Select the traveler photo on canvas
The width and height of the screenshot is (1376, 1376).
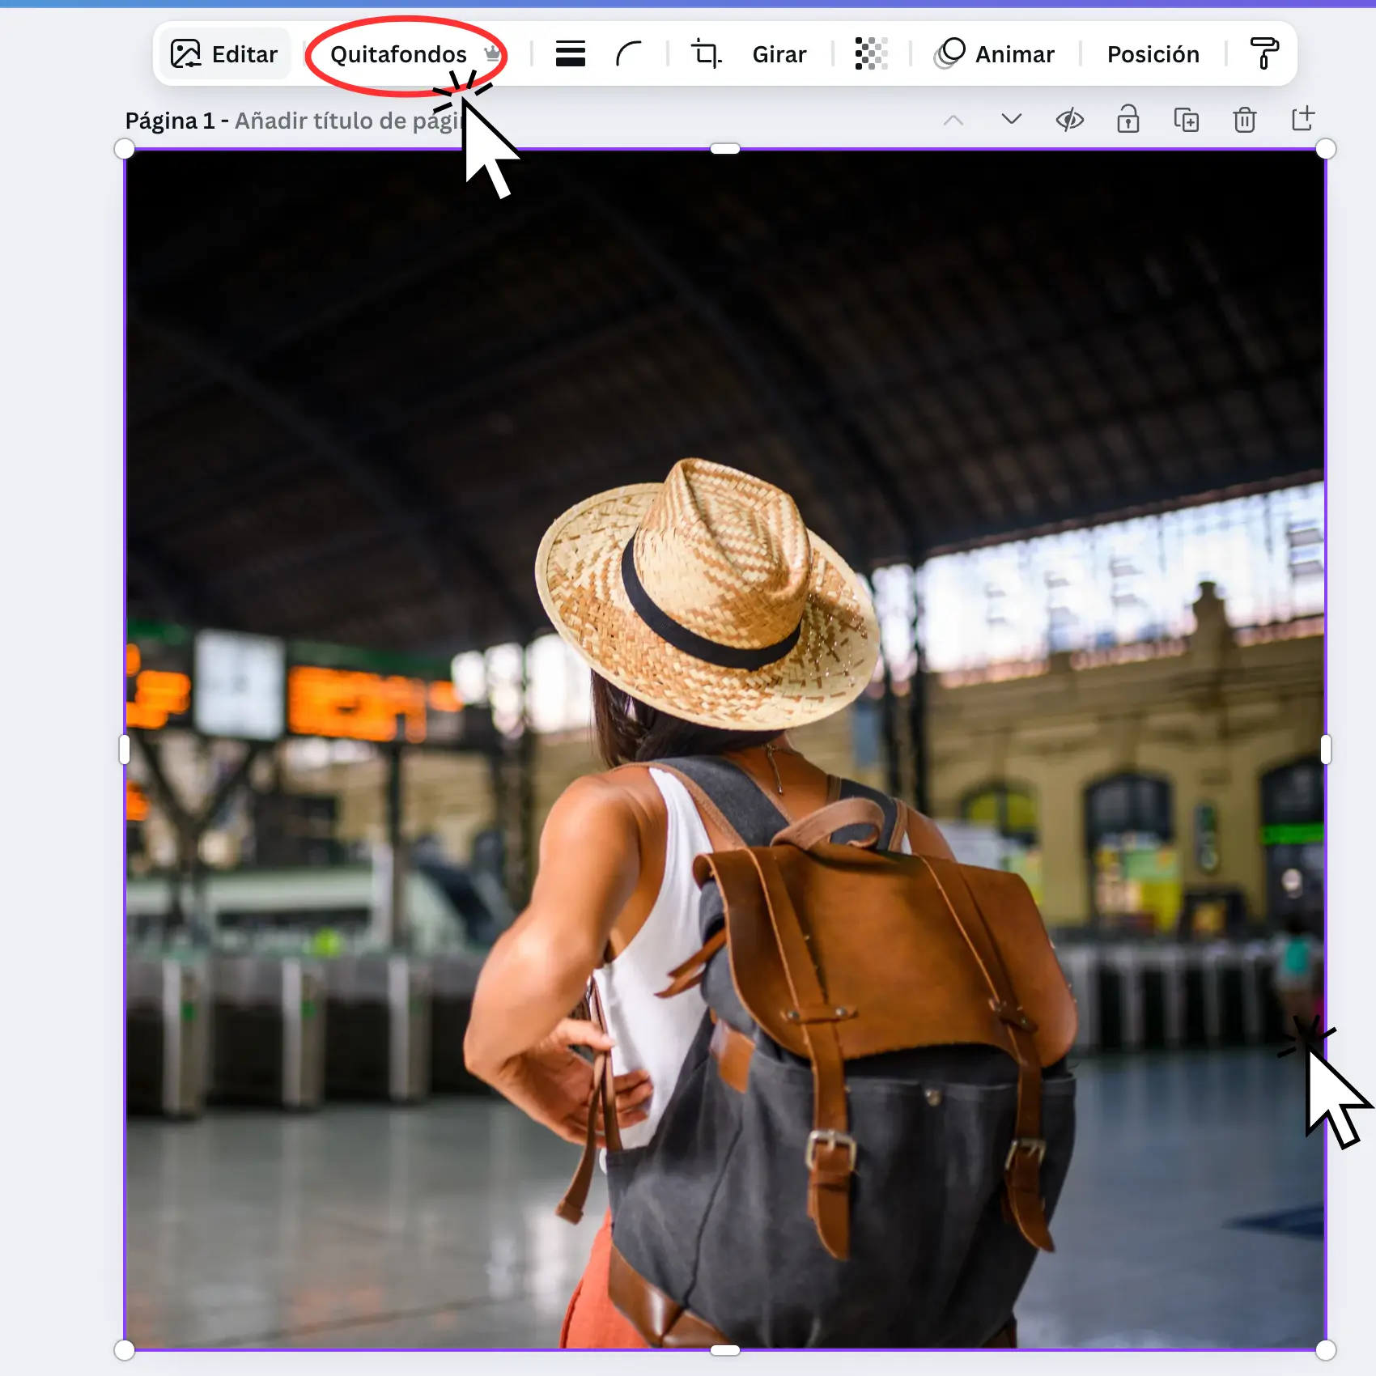click(x=724, y=749)
